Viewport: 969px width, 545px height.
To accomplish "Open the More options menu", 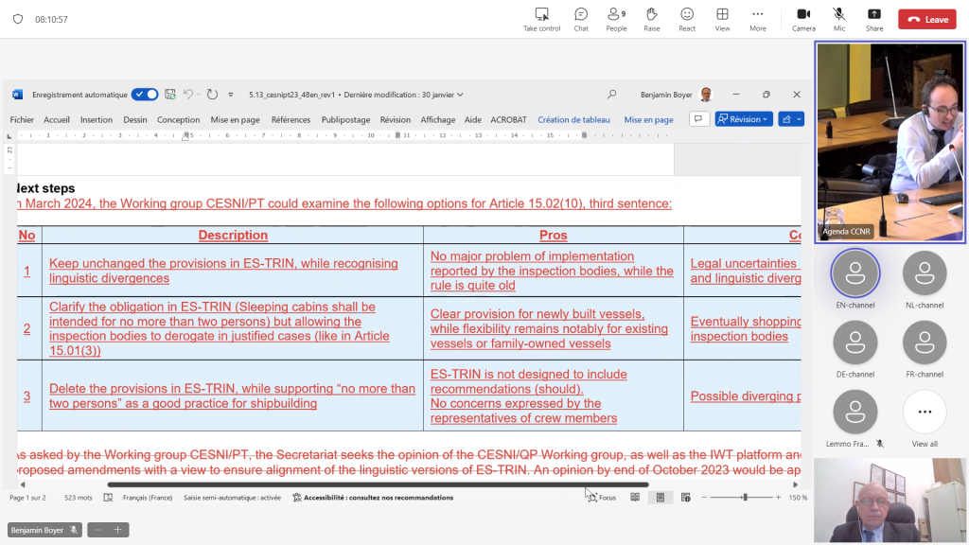I will (x=757, y=18).
